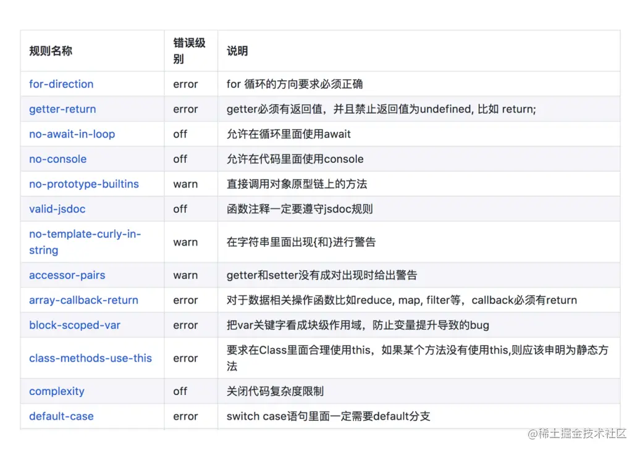640x453 pixels.
Task: Select the error level in array-callback-return row
Action: pyautogui.click(x=185, y=300)
